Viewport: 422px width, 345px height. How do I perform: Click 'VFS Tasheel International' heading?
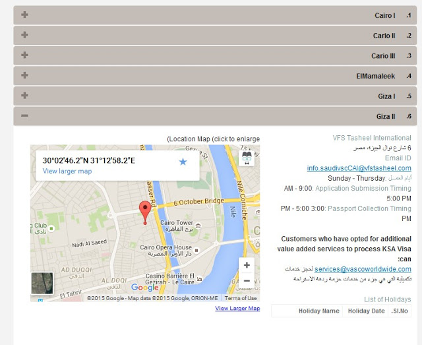pyautogui.click(x=372, y=138)
